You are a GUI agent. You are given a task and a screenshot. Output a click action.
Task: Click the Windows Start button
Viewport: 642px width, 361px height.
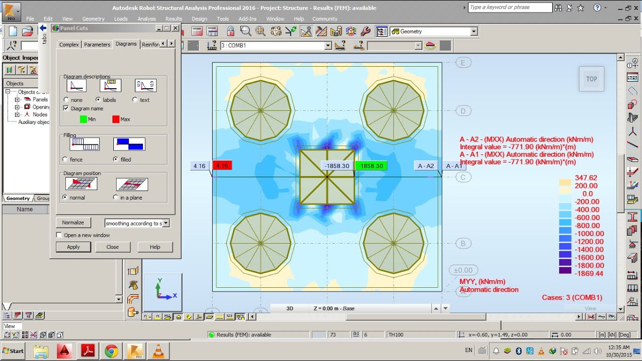13,351
